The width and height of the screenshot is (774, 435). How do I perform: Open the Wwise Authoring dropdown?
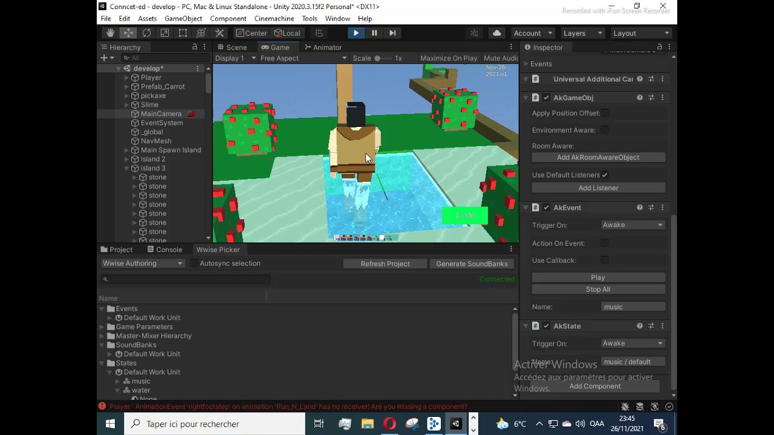pyautogui.click(x=143, y=263)
